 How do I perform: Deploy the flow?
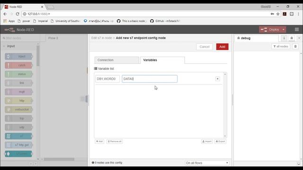[x=270, y=29]
